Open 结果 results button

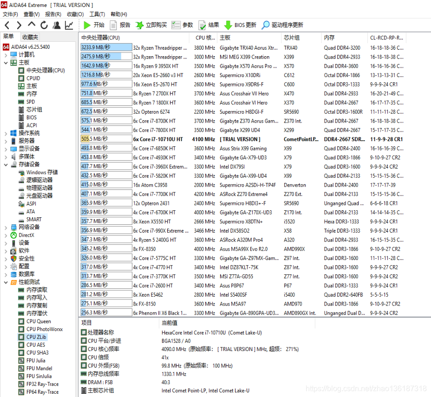(x=209, y=25)
